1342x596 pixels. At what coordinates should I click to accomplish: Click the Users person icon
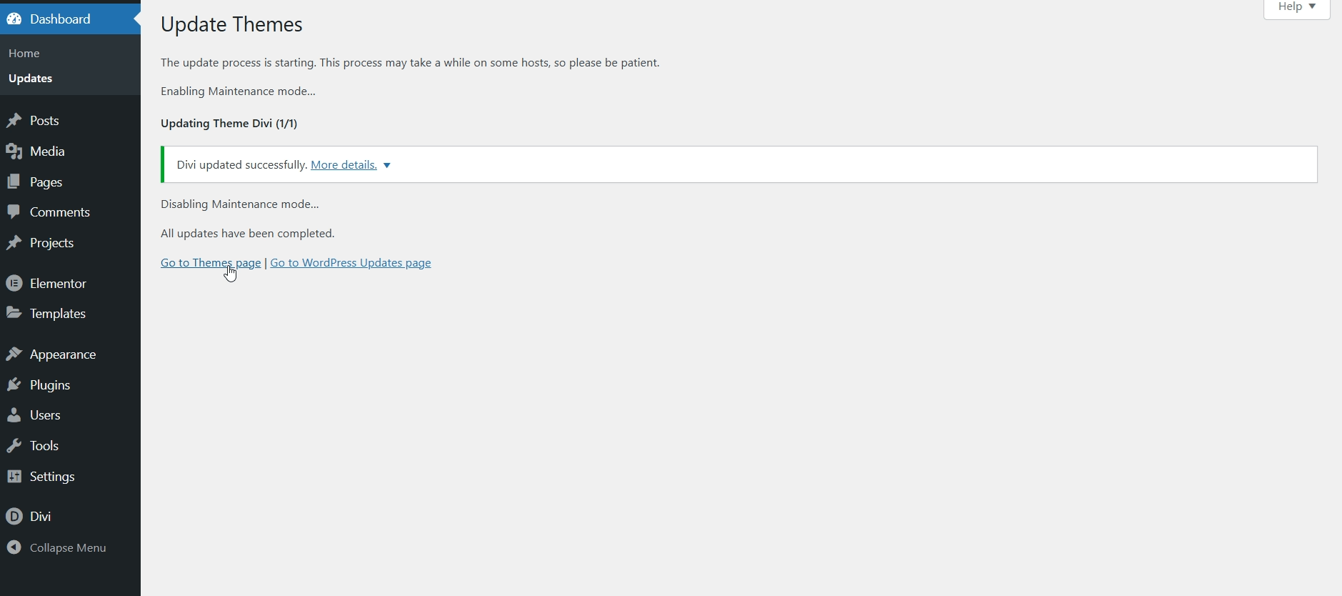pos(14,415)
